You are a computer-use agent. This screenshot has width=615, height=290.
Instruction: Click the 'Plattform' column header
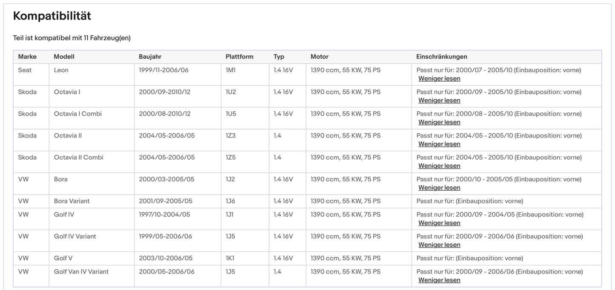click(x=239, y=57)
